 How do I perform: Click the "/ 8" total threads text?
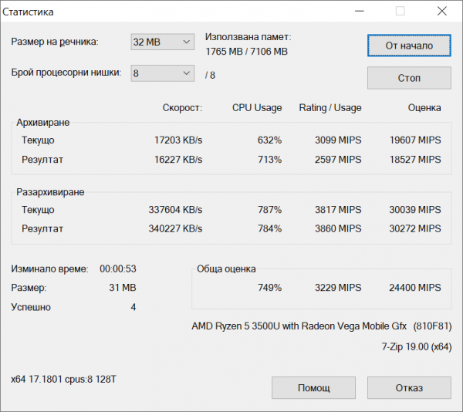click(x=210, y=76)
